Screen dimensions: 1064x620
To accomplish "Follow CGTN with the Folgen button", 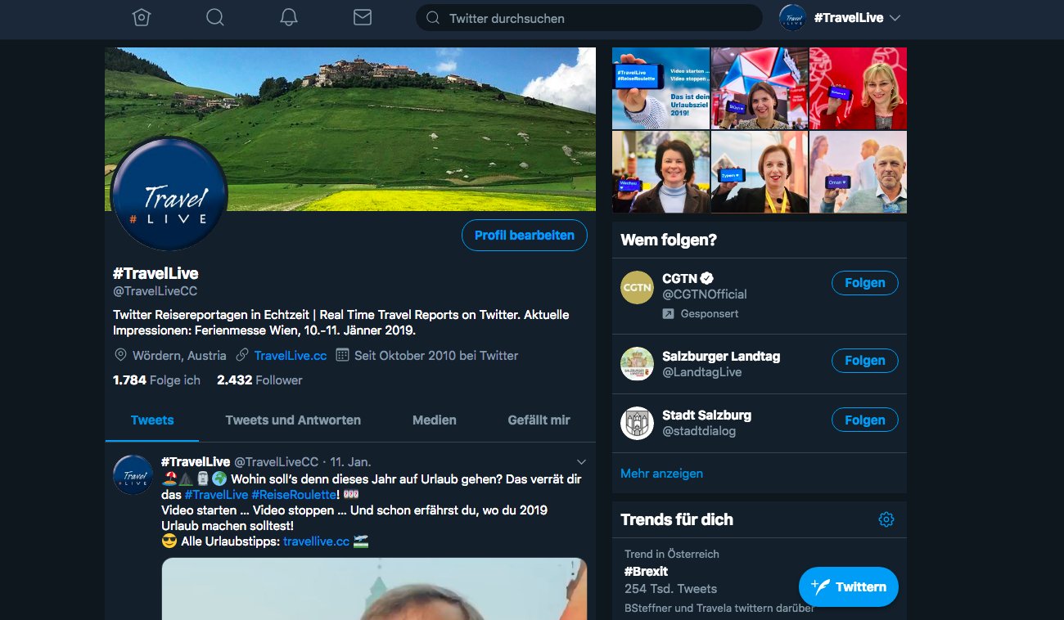I will tap(865, 283).
